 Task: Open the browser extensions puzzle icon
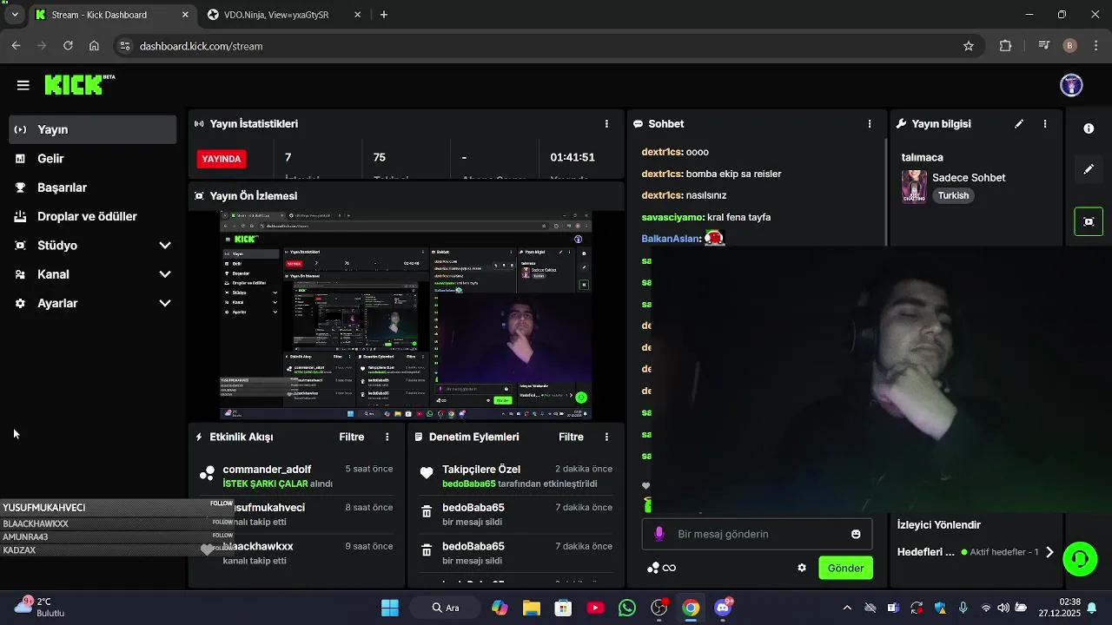[x=1005, y=46]
